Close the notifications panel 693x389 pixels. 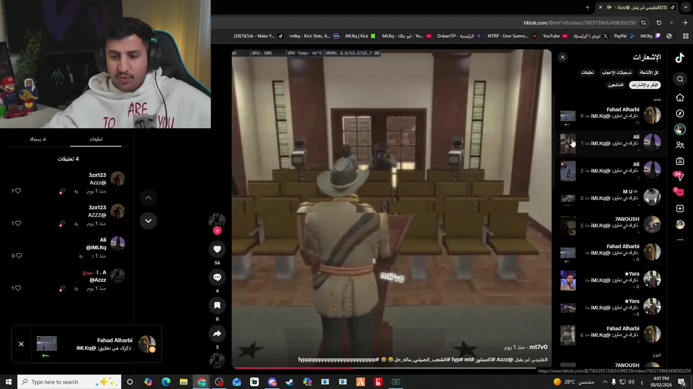click(x=563, y=57)
